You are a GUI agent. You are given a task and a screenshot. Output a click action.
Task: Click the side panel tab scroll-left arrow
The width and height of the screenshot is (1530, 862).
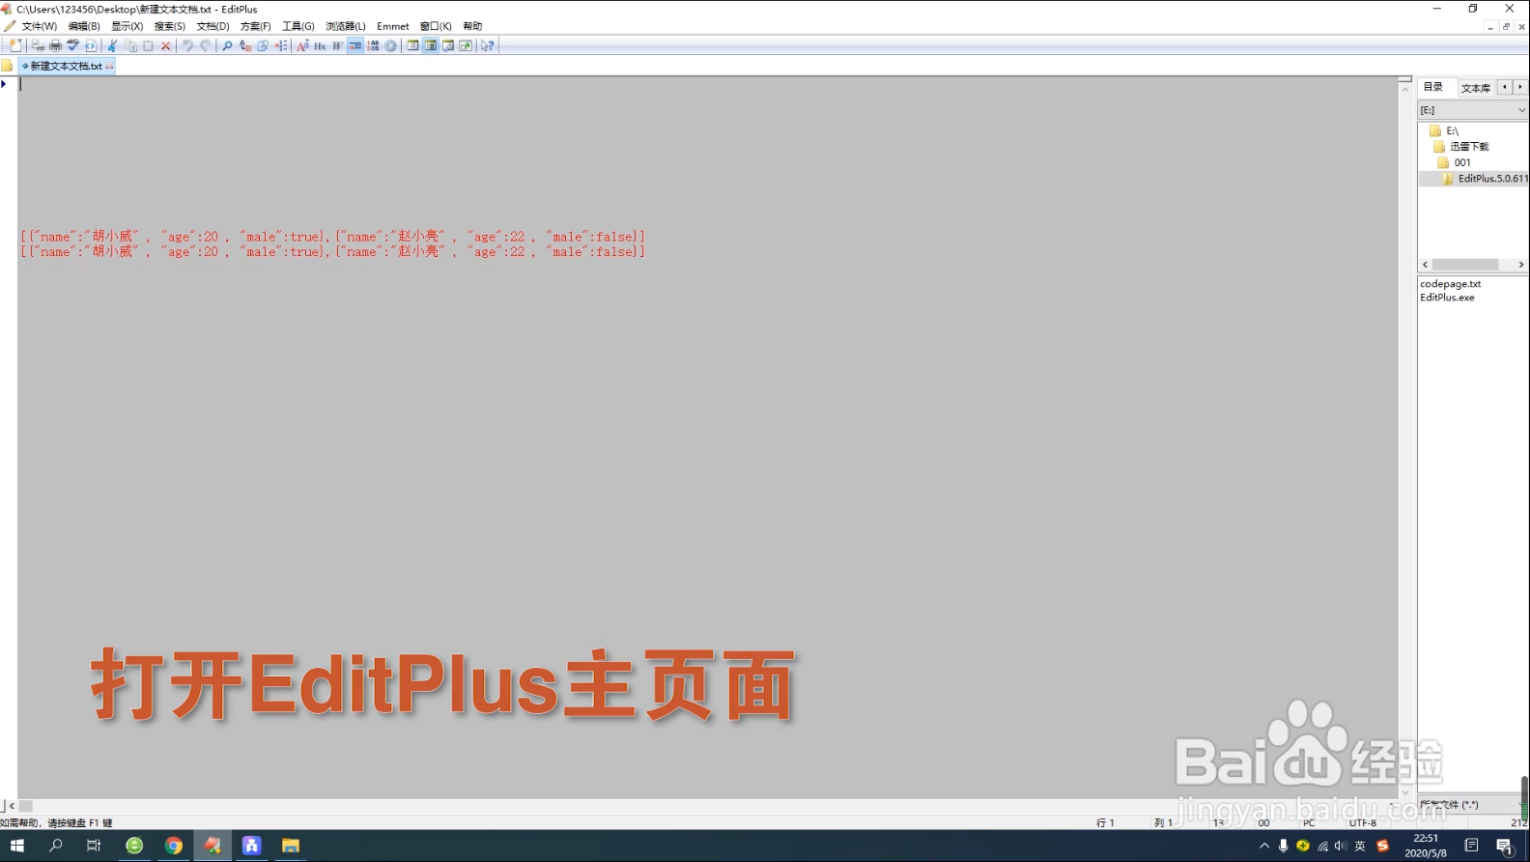[x=1505, y=87]
